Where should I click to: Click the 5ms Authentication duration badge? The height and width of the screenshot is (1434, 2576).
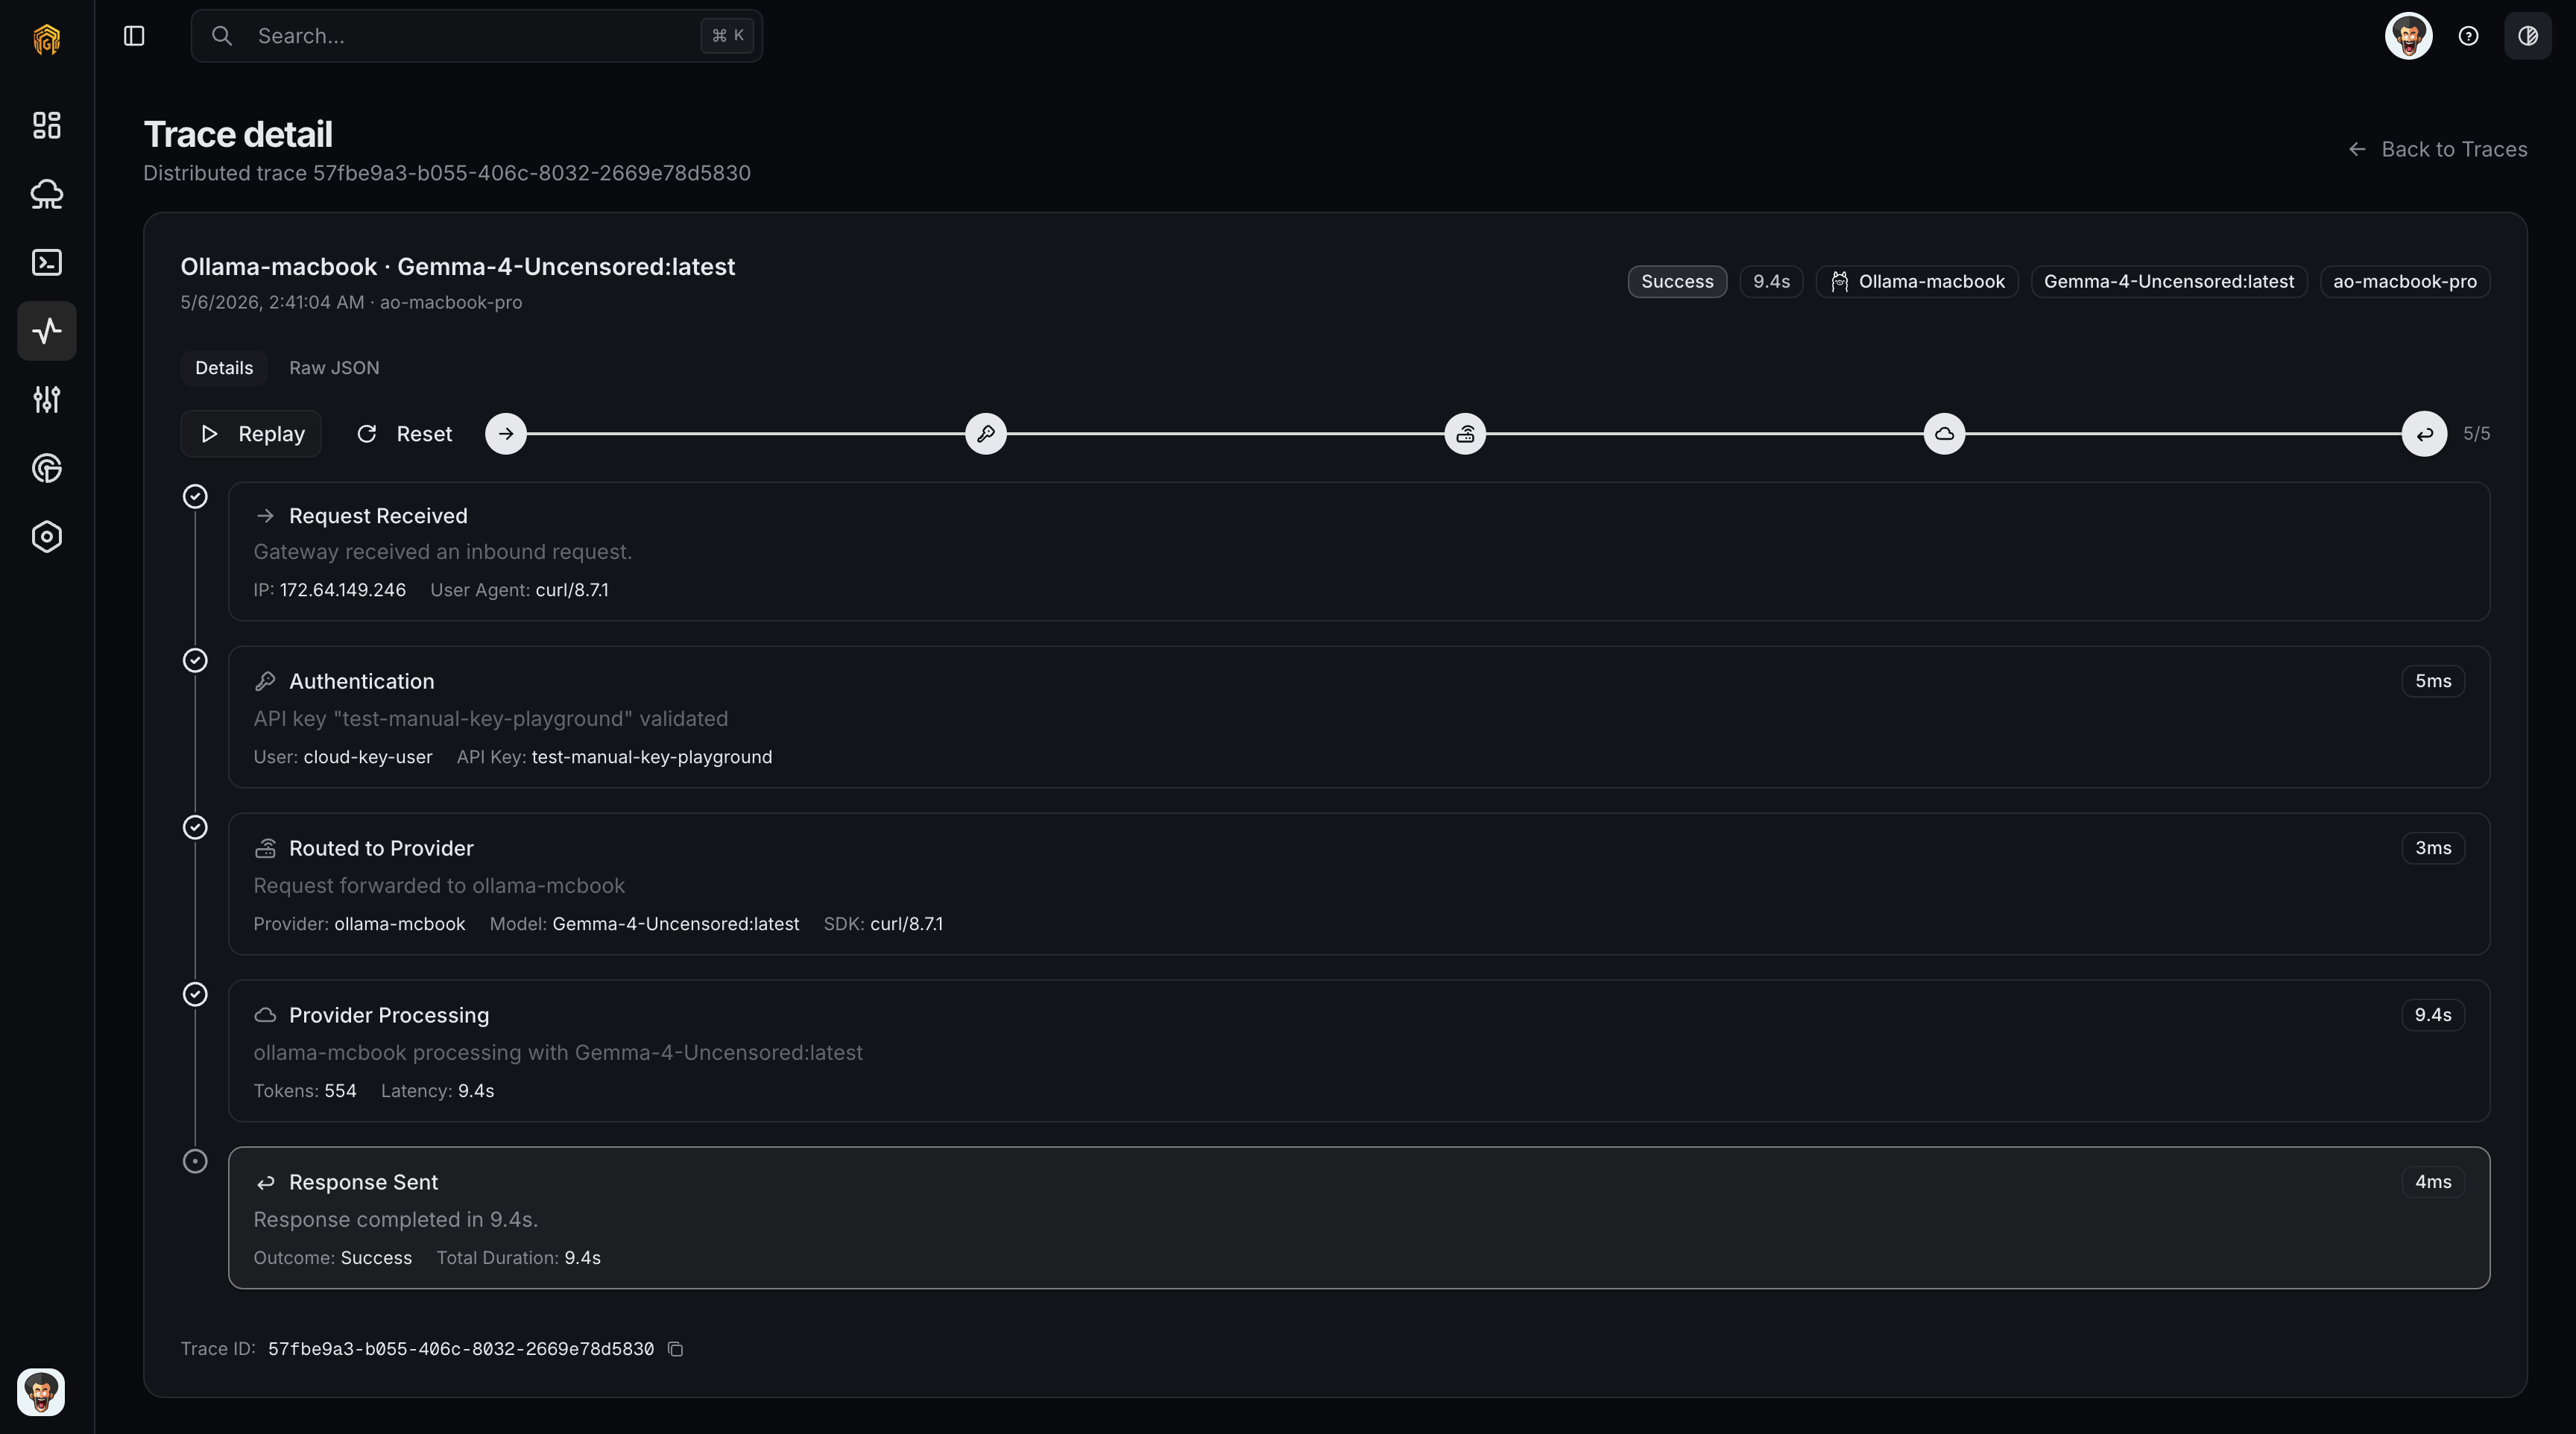pyautogui.click(x=2433, y=681)
